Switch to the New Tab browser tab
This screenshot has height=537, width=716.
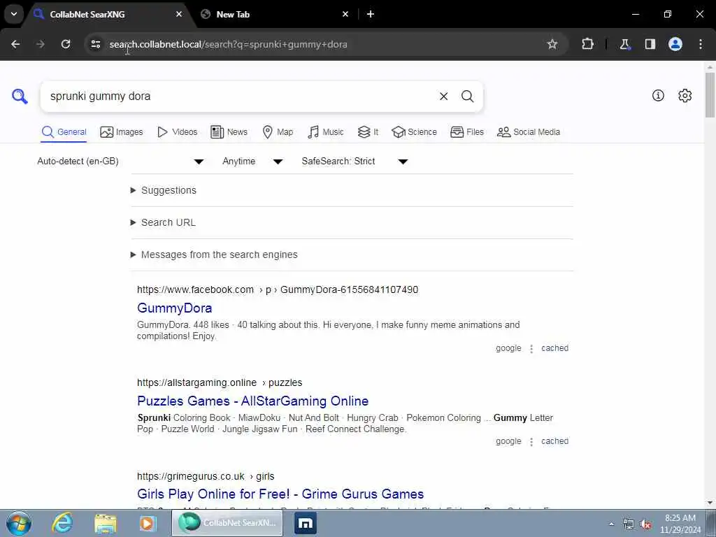[x=273, y=14]
